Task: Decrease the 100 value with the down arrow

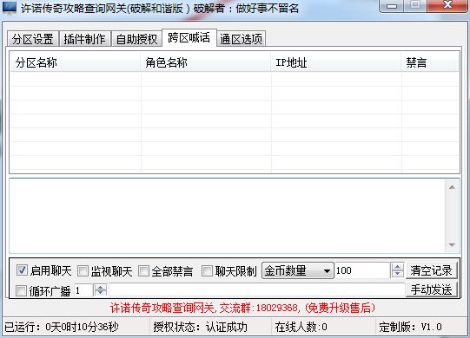Action: coord(398,274)
